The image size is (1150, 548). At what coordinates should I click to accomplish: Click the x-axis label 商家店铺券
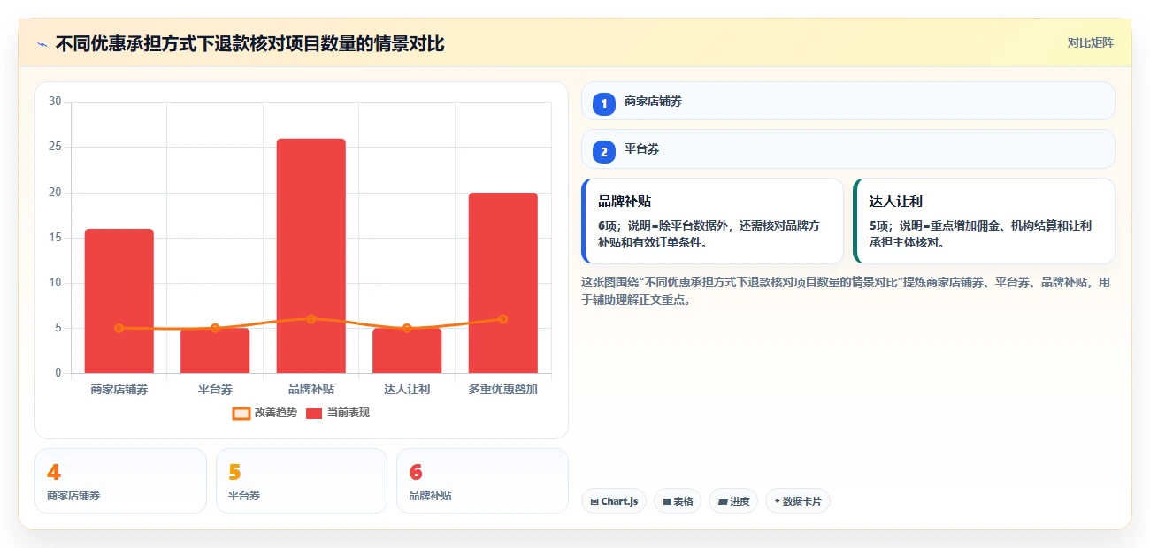119,389
